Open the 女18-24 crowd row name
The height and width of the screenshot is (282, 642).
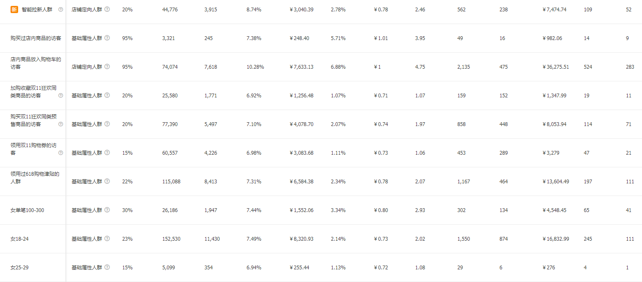coord(20,239)
